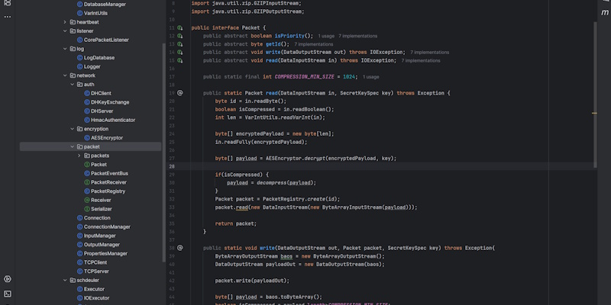Select the Receiver annotation in tree

coord(101,201)
